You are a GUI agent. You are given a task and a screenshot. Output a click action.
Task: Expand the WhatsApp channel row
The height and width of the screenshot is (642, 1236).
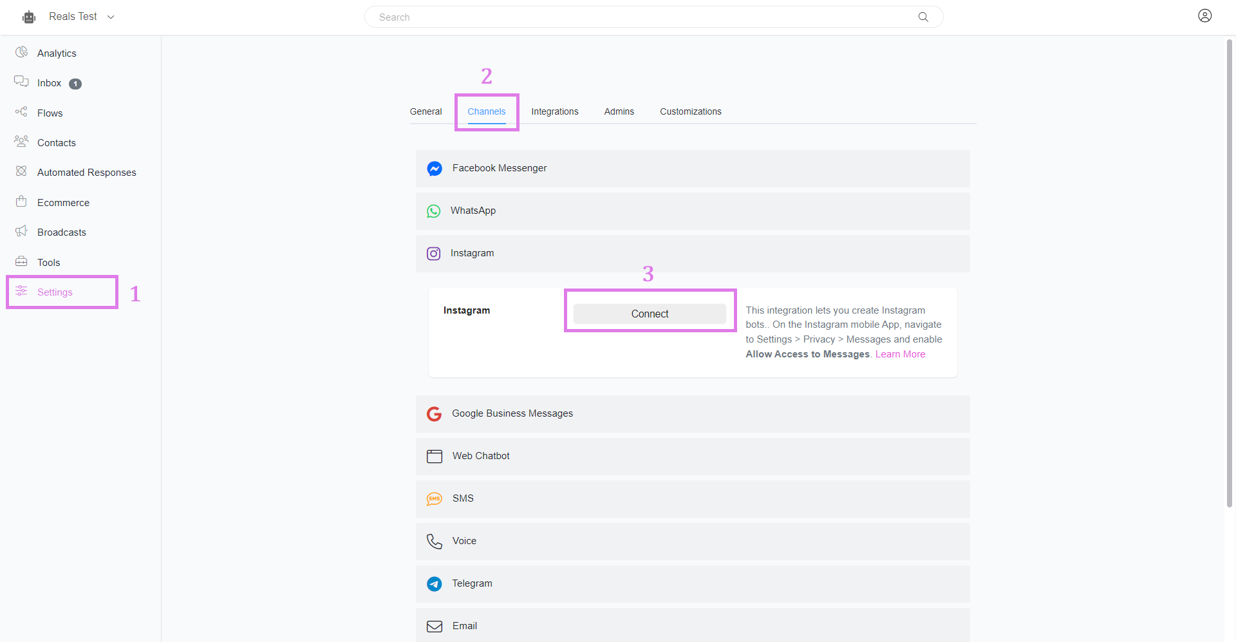[x=693, y=211]
